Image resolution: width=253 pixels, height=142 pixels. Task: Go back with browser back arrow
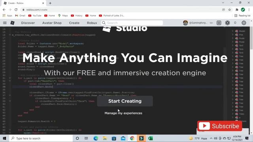[4, 9]
